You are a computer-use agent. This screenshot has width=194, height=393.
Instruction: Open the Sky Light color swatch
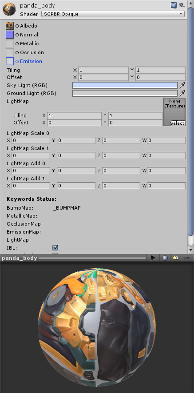[x=125, y=85]
